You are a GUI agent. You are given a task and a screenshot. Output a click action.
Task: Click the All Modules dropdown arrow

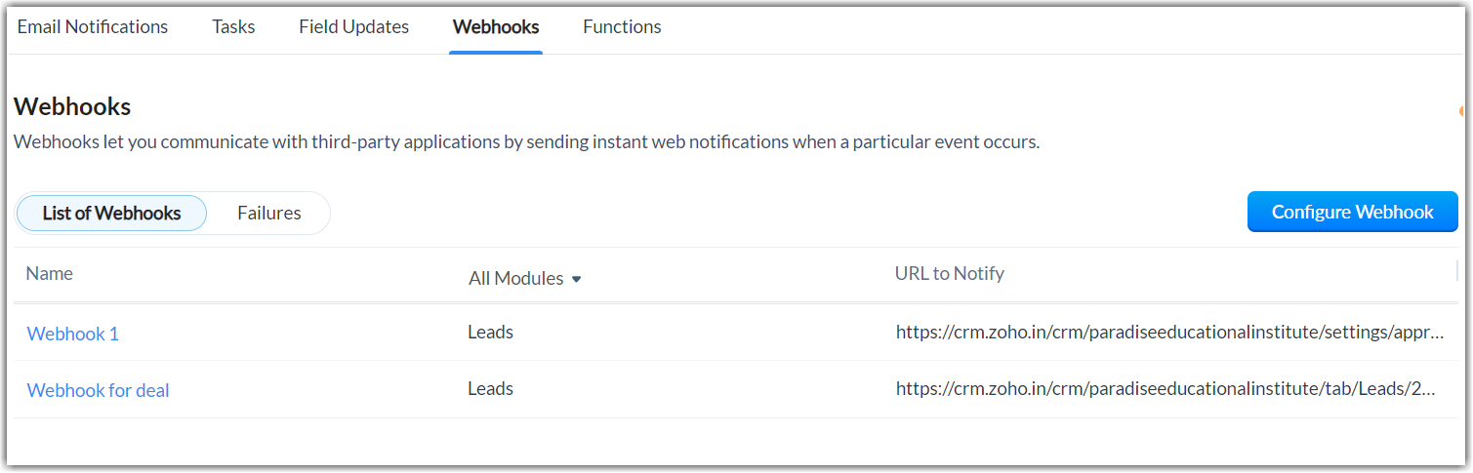click(x=576, y=279)
